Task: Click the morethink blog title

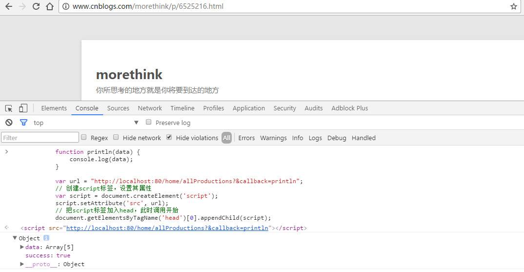Action: (129, 74)
